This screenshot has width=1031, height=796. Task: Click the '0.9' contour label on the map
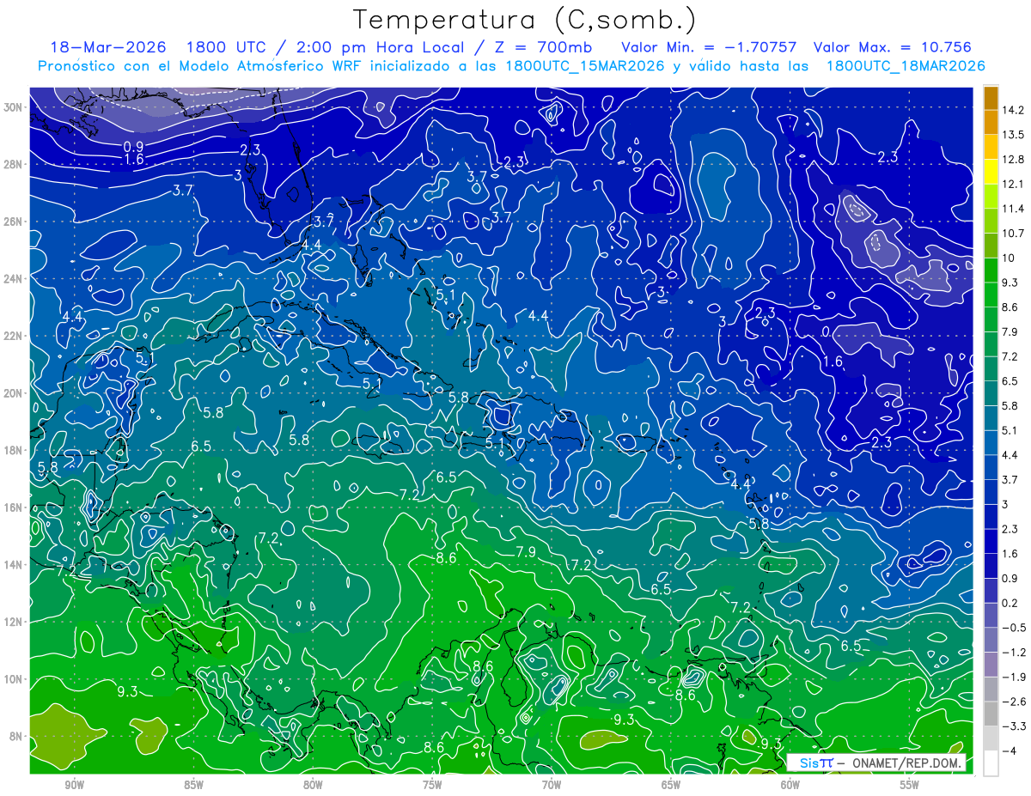pos(133,147)
